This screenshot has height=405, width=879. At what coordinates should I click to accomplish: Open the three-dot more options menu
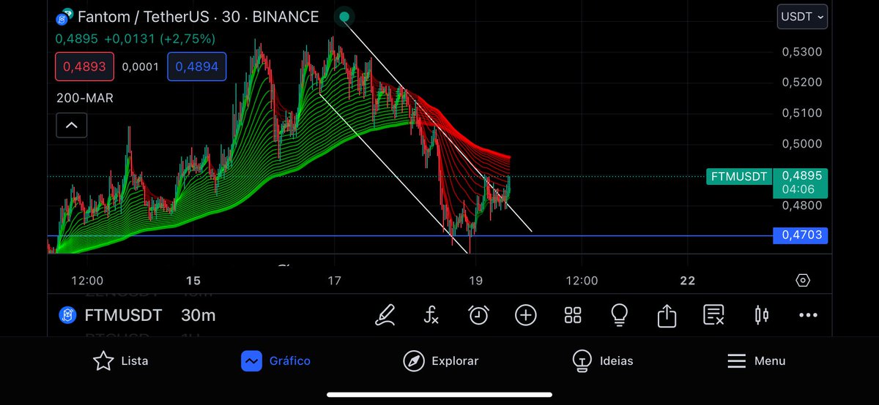click(808, 315)
